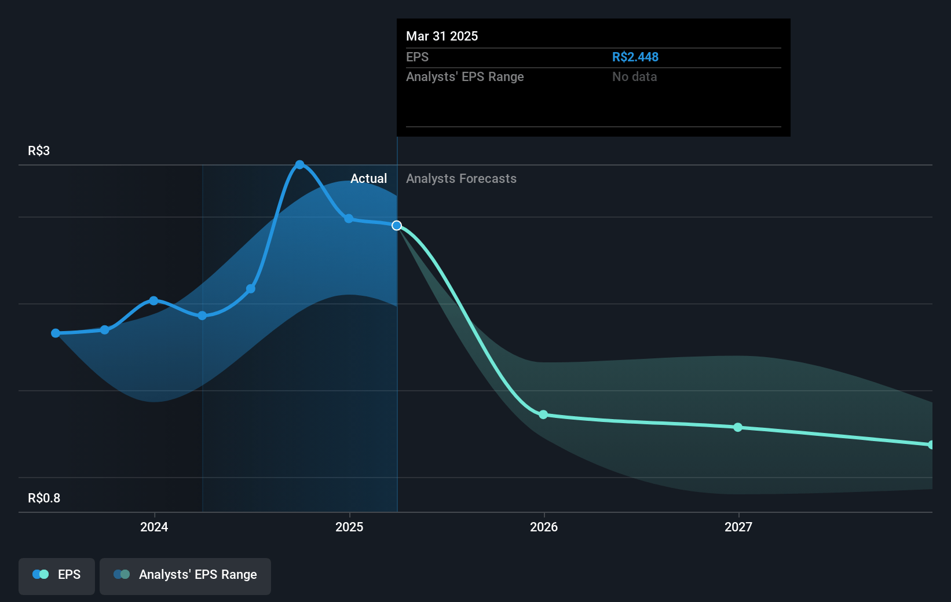The width and height of the screenshot is (951, 602).
Task: Click the Actual section label
Action: [x=368, y=178]
